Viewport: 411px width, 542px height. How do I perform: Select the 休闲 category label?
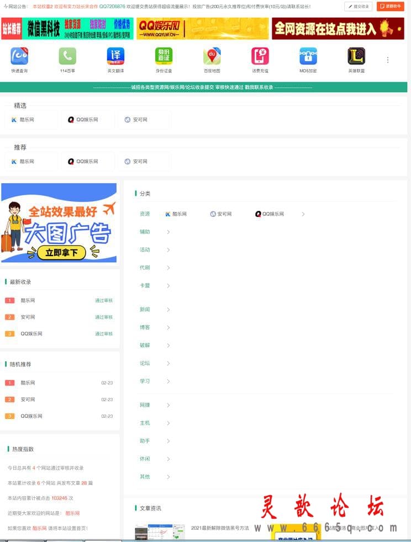pos(145,459)
